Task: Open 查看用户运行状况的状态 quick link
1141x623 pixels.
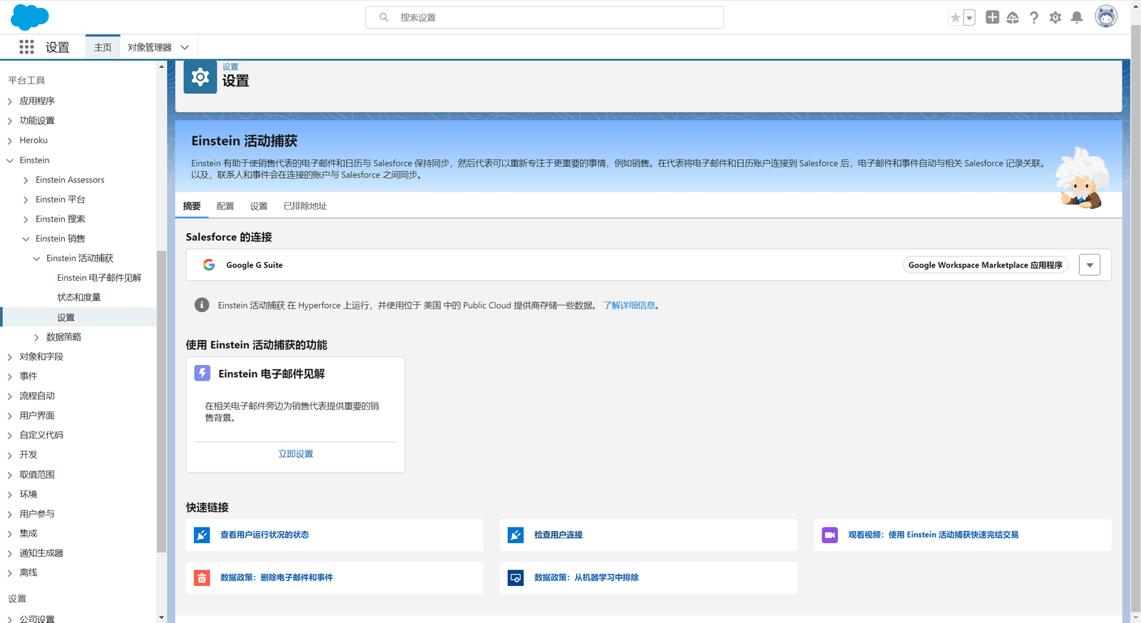Action: pos(265,535)
